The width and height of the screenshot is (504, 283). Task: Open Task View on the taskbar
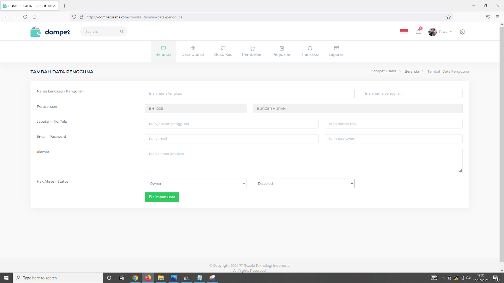pos(122,278)
